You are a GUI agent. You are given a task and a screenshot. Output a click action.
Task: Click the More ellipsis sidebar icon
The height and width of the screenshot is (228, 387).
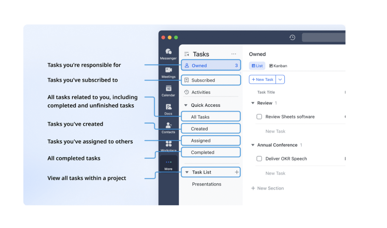pyautogui.click(x=168, y=162)
